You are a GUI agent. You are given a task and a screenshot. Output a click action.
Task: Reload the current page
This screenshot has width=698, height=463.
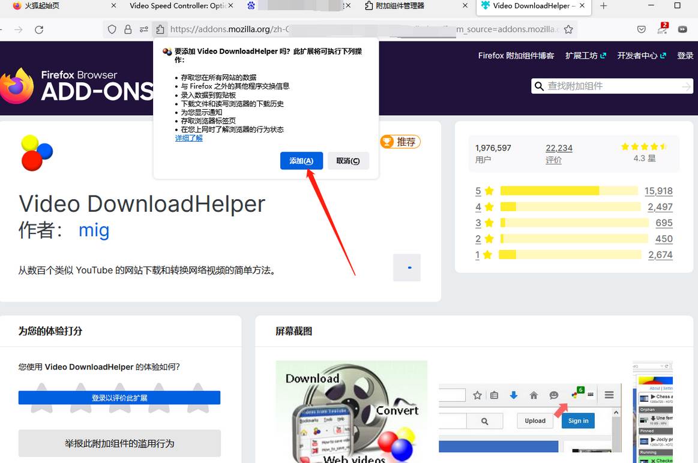click(39, 30)
